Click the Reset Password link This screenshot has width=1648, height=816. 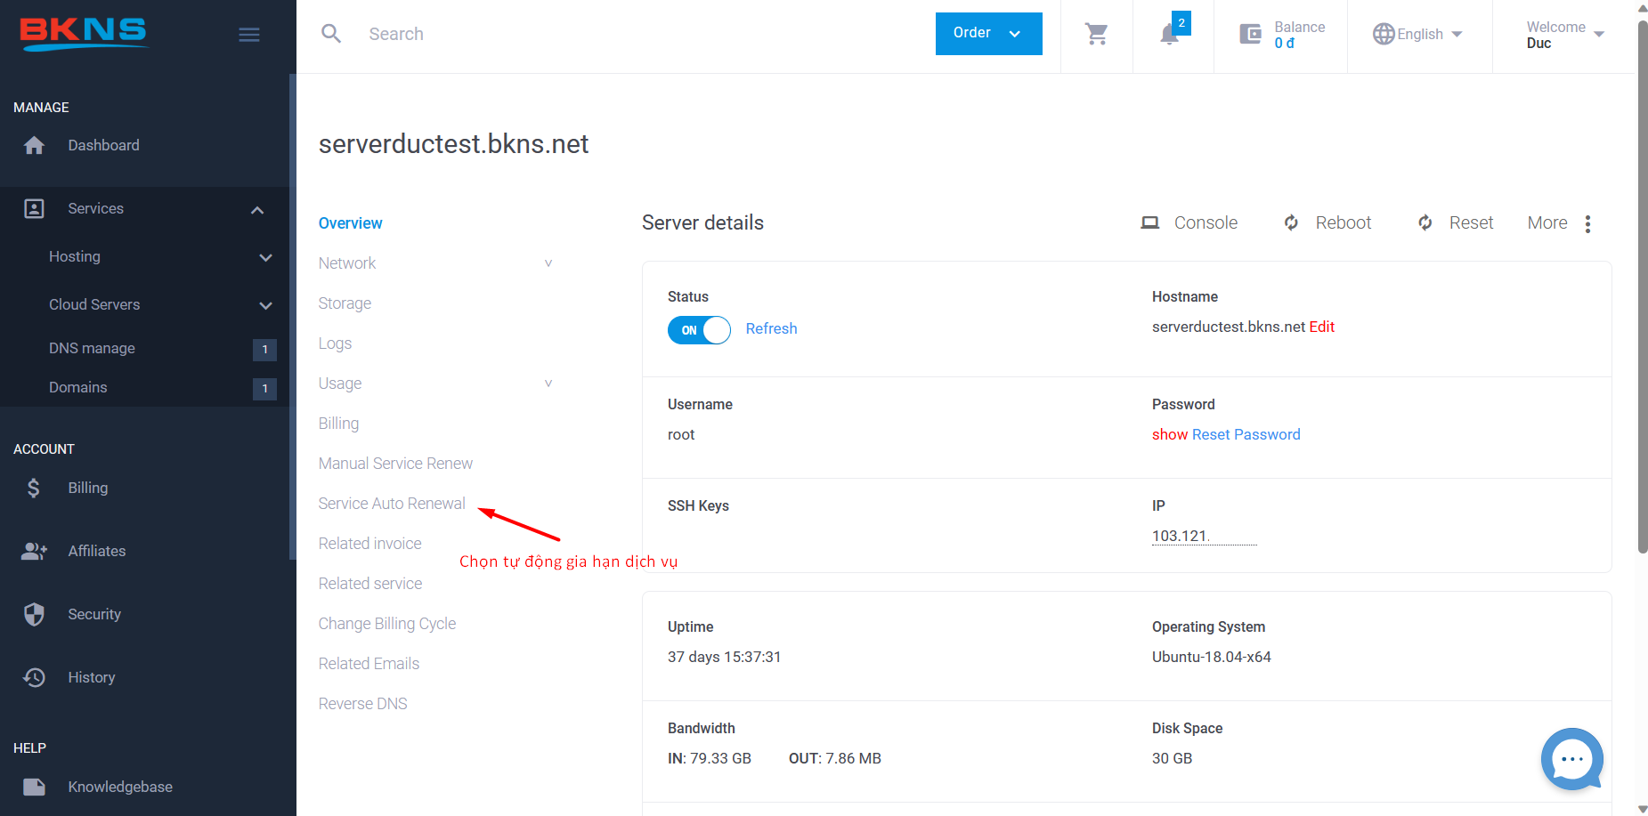[1246, 434]
